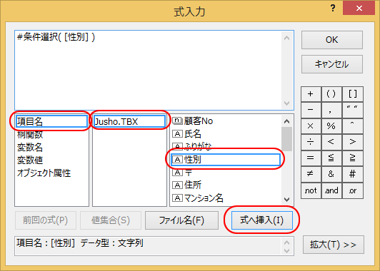Viewport: 380px width, 271px height.
Task: Select 桐関数 in the category list
Action: (x=51, y=135)
